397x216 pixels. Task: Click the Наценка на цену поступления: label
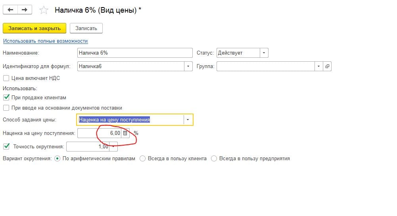(x=39, y=133)
